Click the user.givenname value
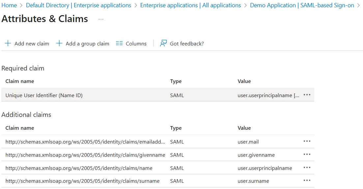Image resolution: width=363 pixels, height=189 pixels. point(256,155)
